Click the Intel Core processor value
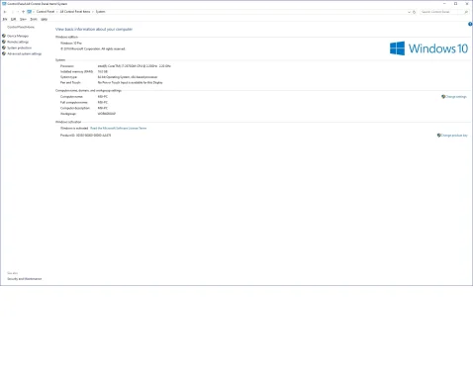Screen dimensions: 473x380 pos(134,66)
